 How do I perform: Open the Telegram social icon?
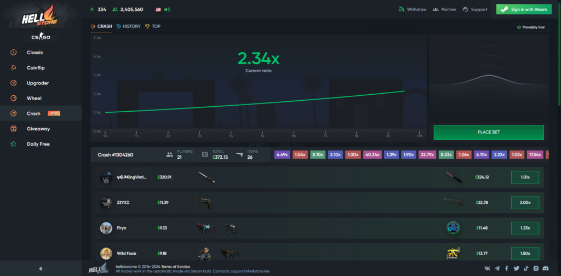497,268
